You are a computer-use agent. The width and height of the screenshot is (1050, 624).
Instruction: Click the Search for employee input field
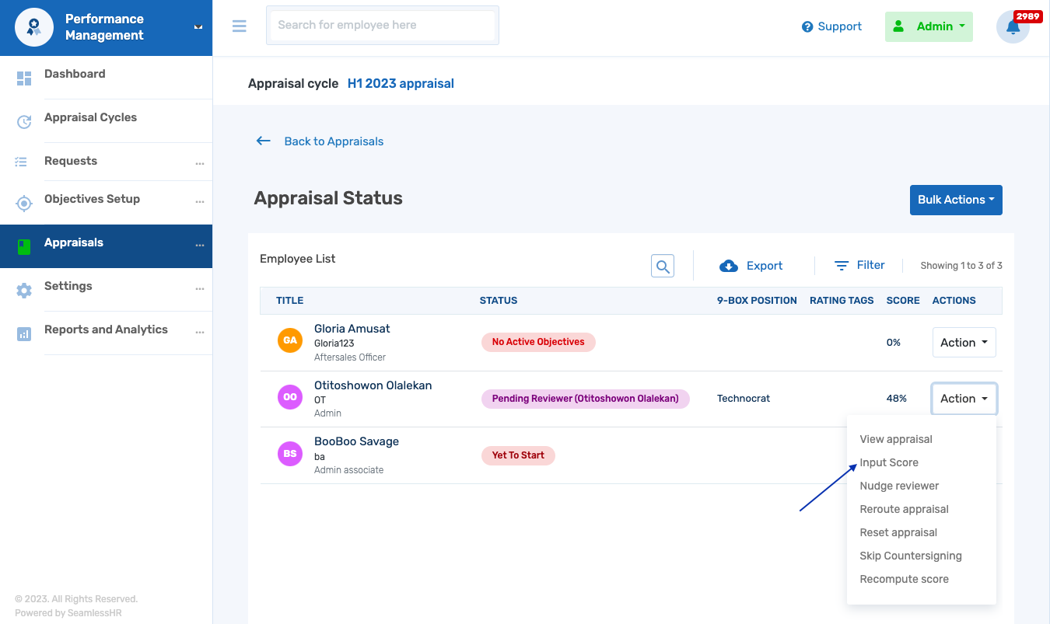coord(382,26)
